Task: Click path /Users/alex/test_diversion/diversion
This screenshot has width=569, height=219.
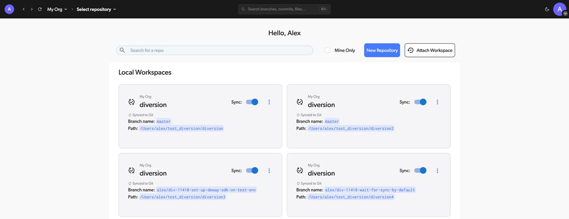Action: pyautogui.click(x=182, y=129)
